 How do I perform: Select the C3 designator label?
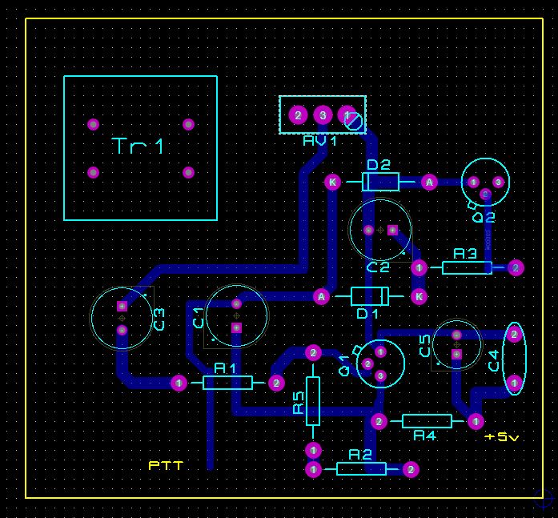point(159,319)
